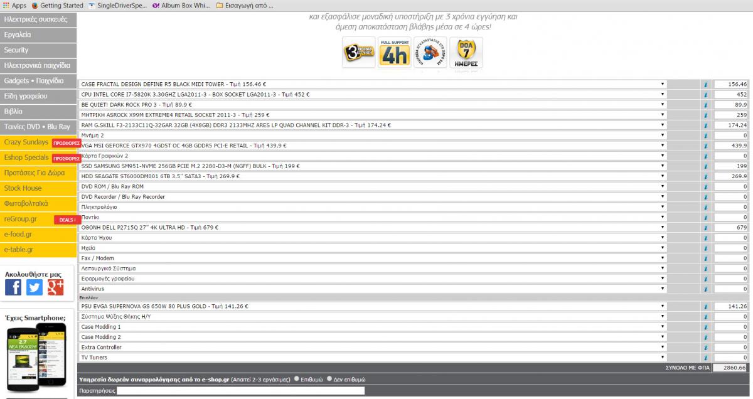Open the Μνήμη 2 dropdown
The width and height of the screenshot is (753, 399).
(x=372, y=135)
